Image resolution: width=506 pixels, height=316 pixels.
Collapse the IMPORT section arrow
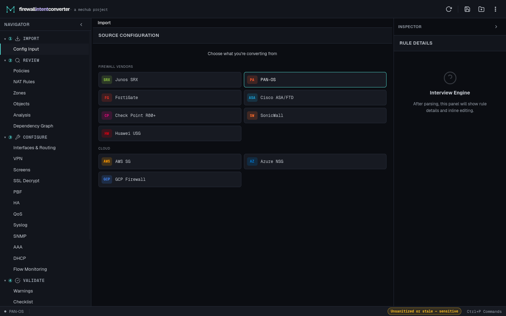[x=5, y=39]
